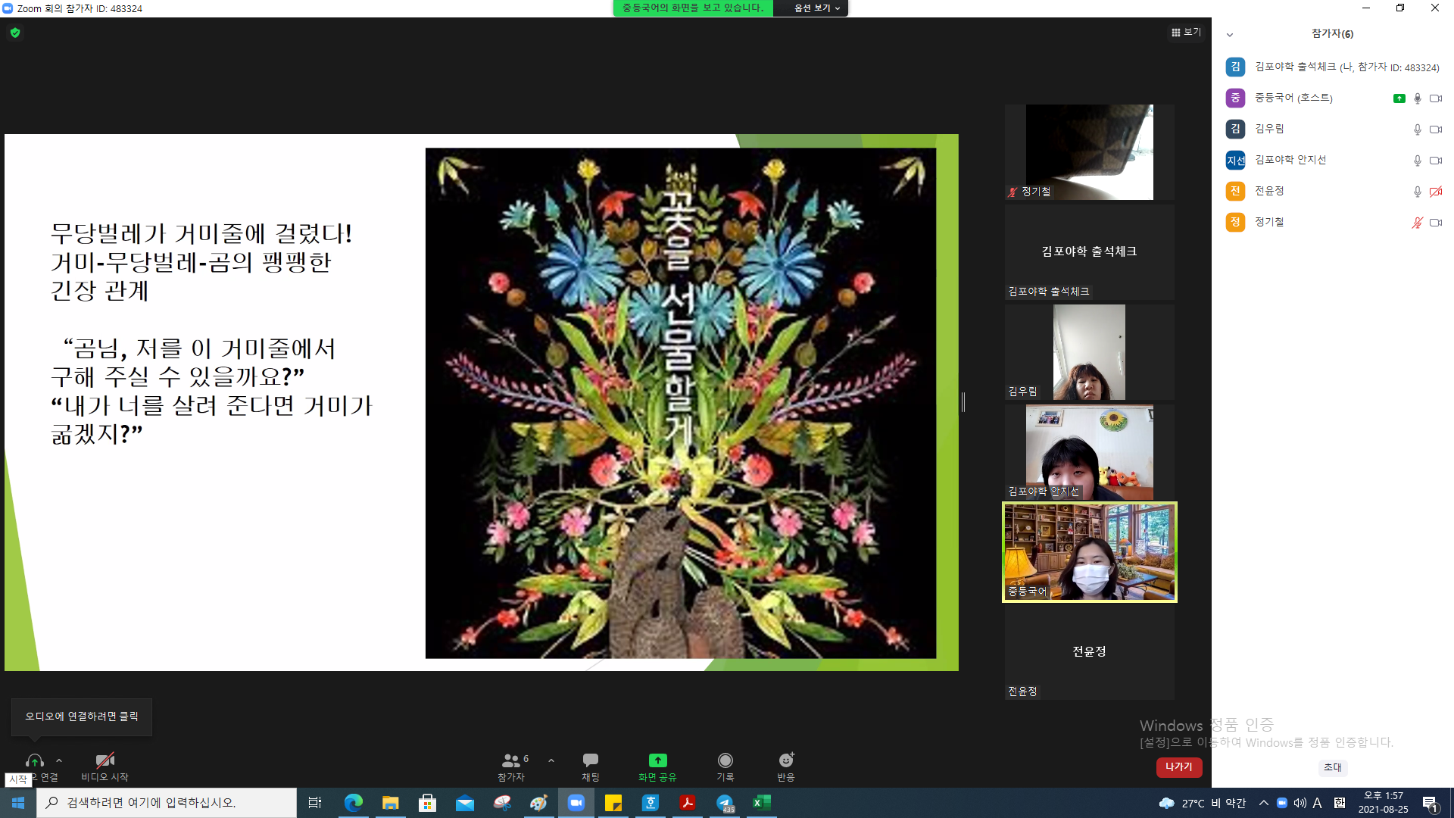Open Excel from the taskbar

pos(761,803)
